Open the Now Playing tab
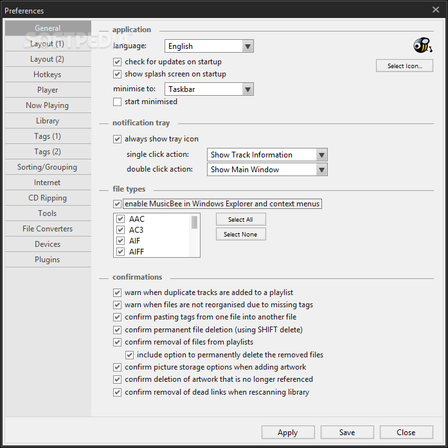This screenshot has width=448, height=448. tap(48, 105)
